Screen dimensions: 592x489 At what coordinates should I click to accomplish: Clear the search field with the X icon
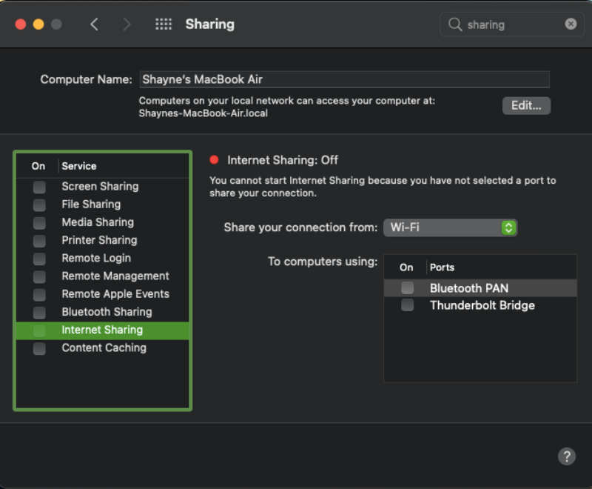(571, 24)
